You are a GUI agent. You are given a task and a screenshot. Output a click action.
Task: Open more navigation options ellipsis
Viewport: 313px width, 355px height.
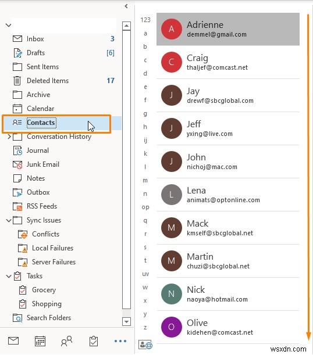(120, 341)
